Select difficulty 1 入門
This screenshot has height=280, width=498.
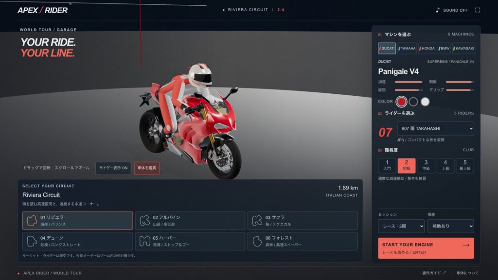pyautogui.click(x=387, y=165)
